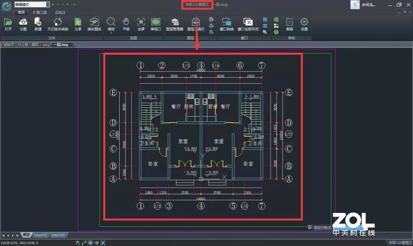
Task: Click the green circular icon atop 帮助 group
Action: (276, 20)
